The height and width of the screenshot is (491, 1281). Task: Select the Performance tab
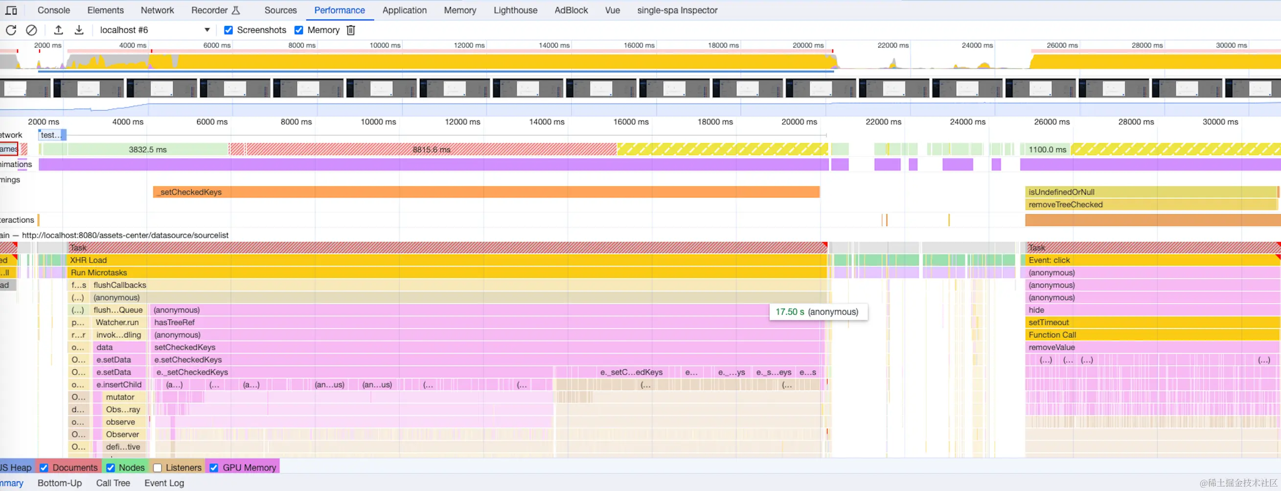point(340,10)
